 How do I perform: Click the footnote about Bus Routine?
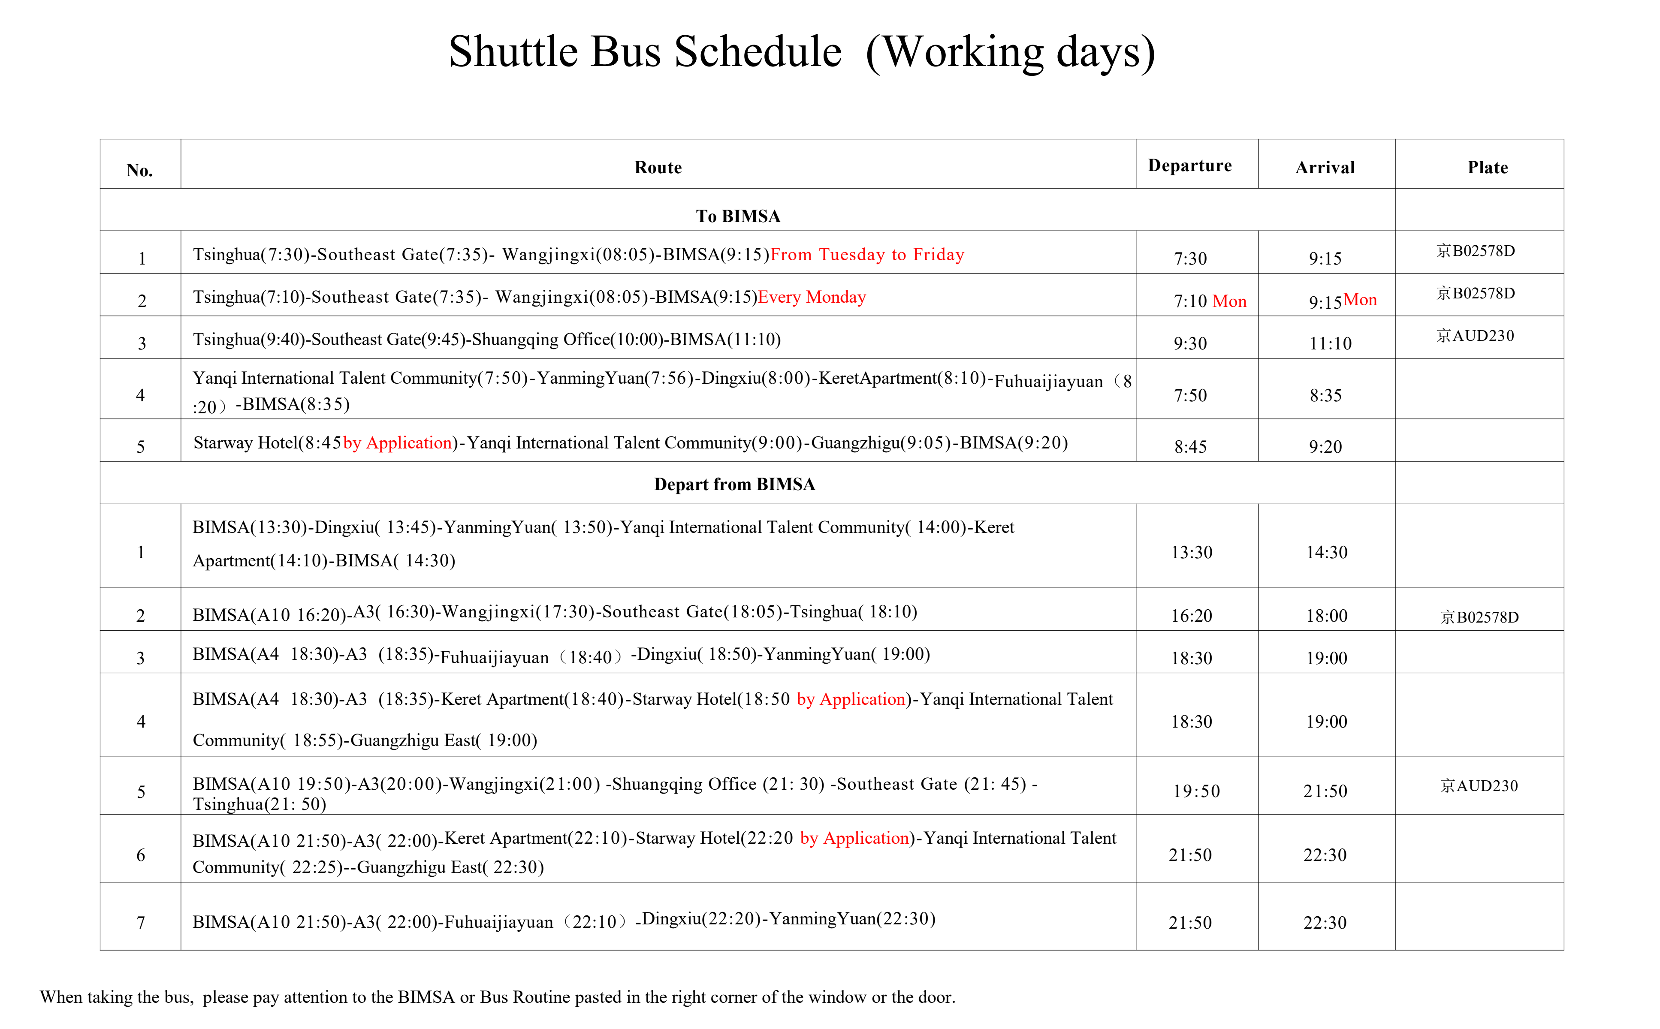click(497, 997)
